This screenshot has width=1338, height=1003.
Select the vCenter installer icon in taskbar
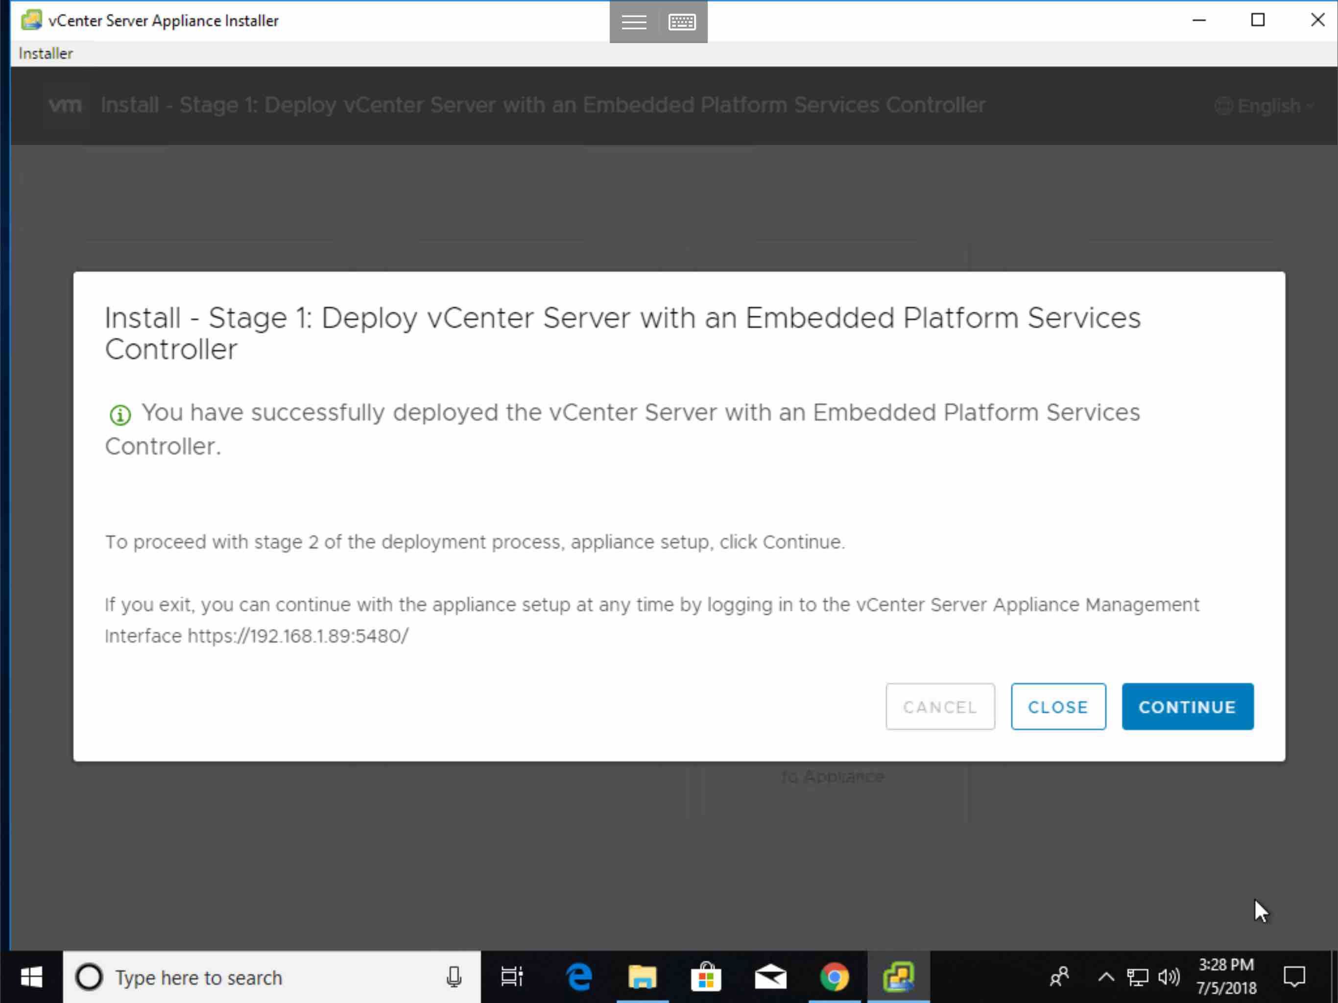pyautogui.click(x=898, y=977)
